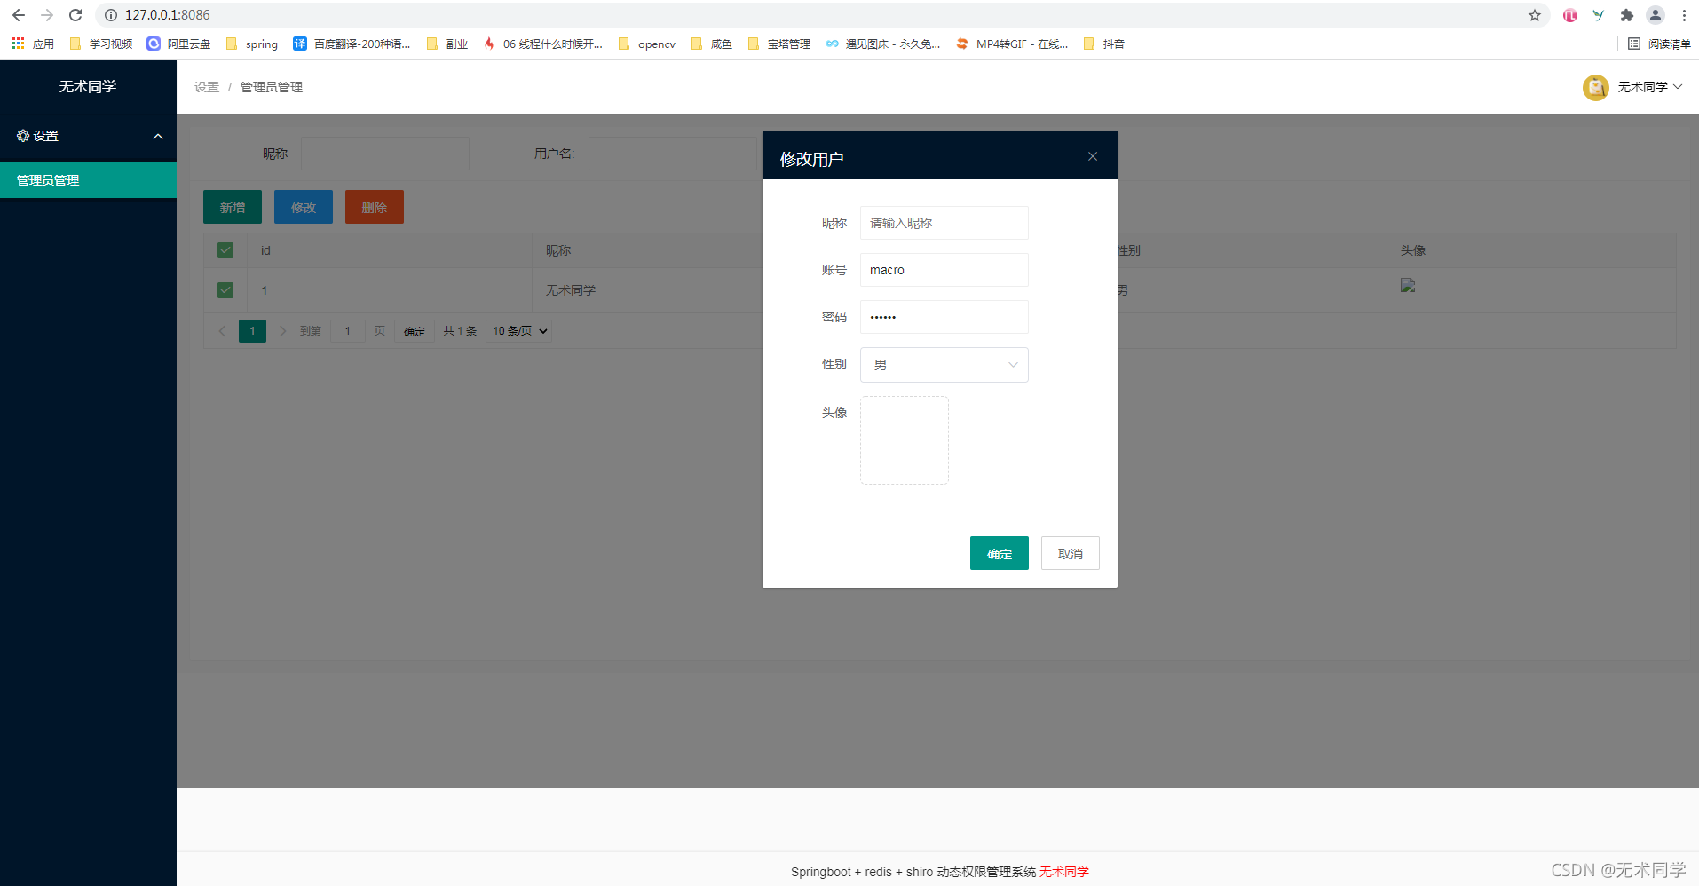
Task: Open the opencv bookmark folder
Action: point(646,44)
